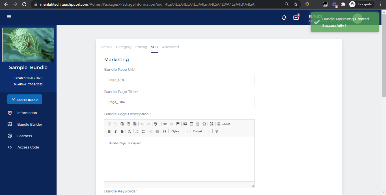Expand the spell checker dropdown
The image size is (386, 195).
click(x=159, y=124)
